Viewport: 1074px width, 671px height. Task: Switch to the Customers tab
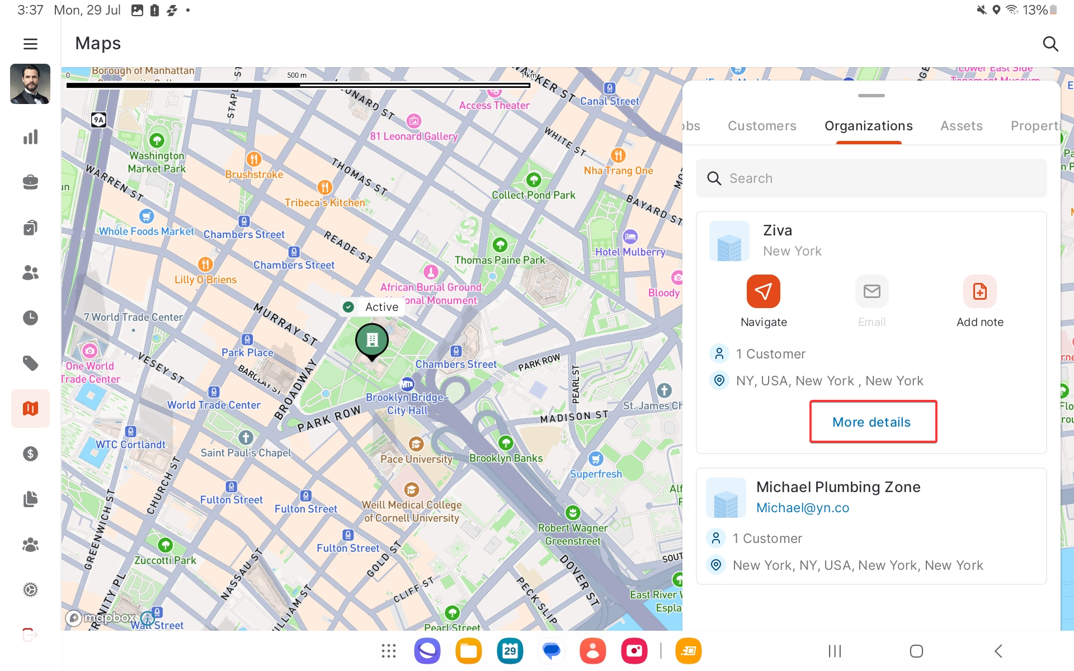[761, 126]
